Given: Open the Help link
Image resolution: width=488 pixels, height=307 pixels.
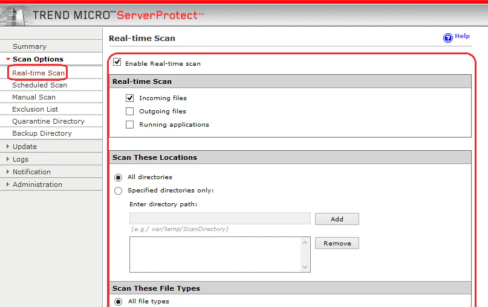Looking at the screenshot, I should click(462, 36).
